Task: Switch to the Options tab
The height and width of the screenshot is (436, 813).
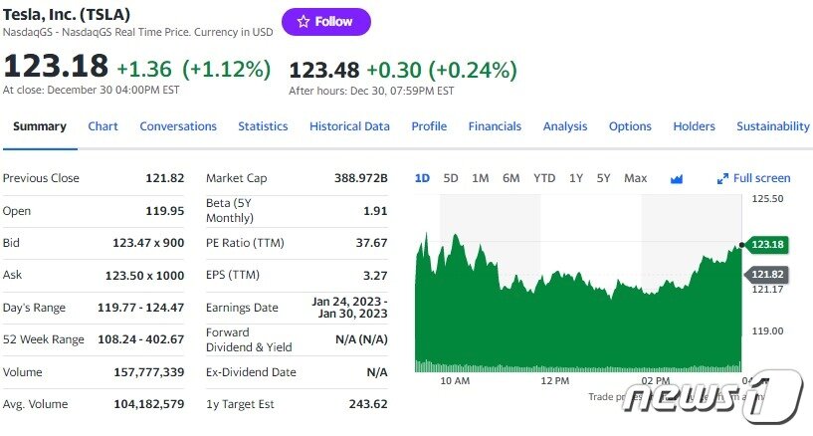Action: pyautogui.click(x=630, y=126)
